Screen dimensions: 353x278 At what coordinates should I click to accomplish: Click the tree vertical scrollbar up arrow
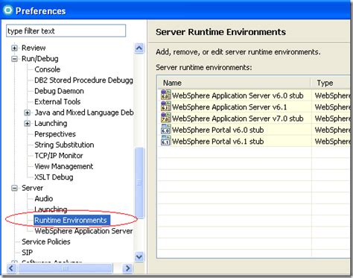[x=139, y=48]
